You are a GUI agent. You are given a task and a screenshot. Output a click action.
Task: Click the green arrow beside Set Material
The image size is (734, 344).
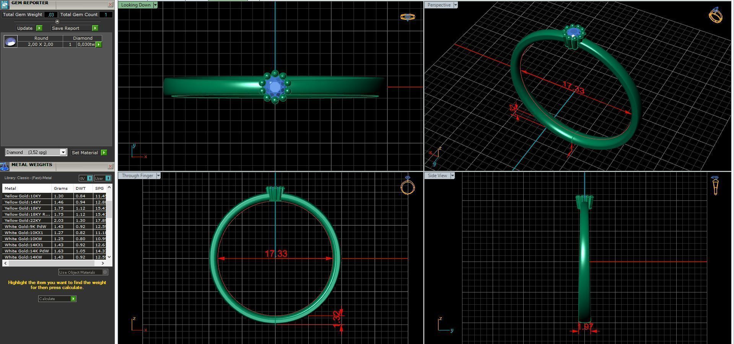coord(104,152)
